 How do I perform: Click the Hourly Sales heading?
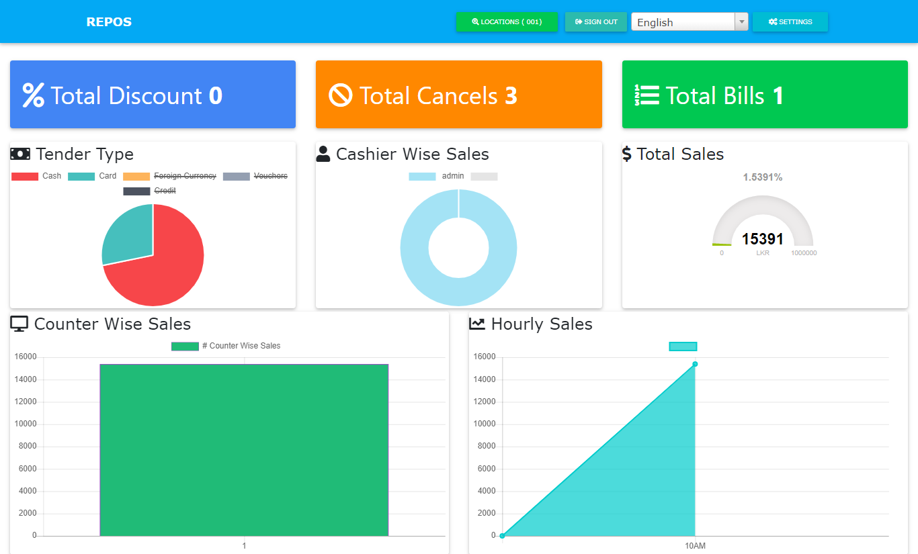point(542,324)
